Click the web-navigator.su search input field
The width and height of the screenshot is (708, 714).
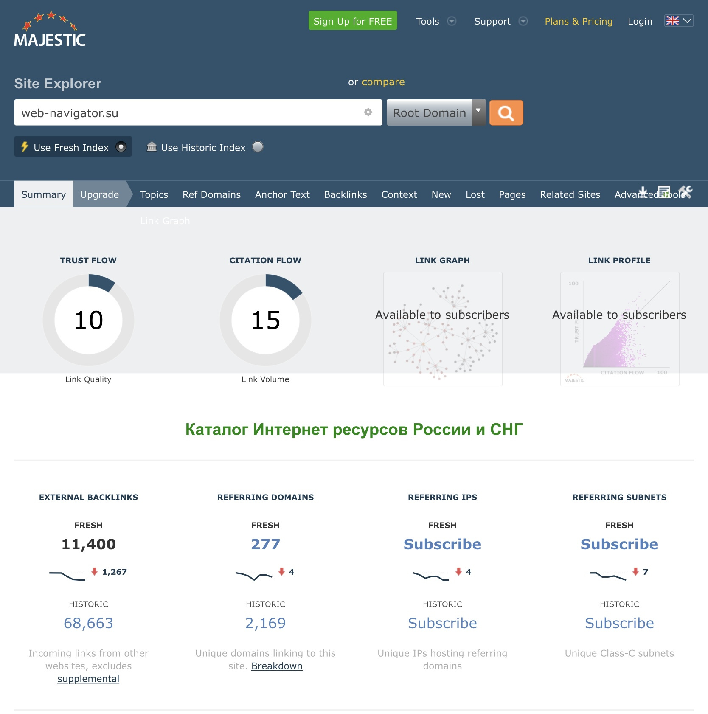click(198, 112)
